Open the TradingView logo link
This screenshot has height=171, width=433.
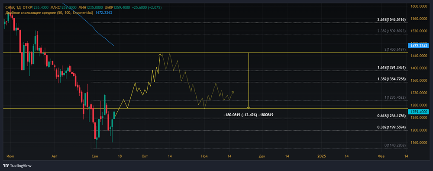(17, 166)
